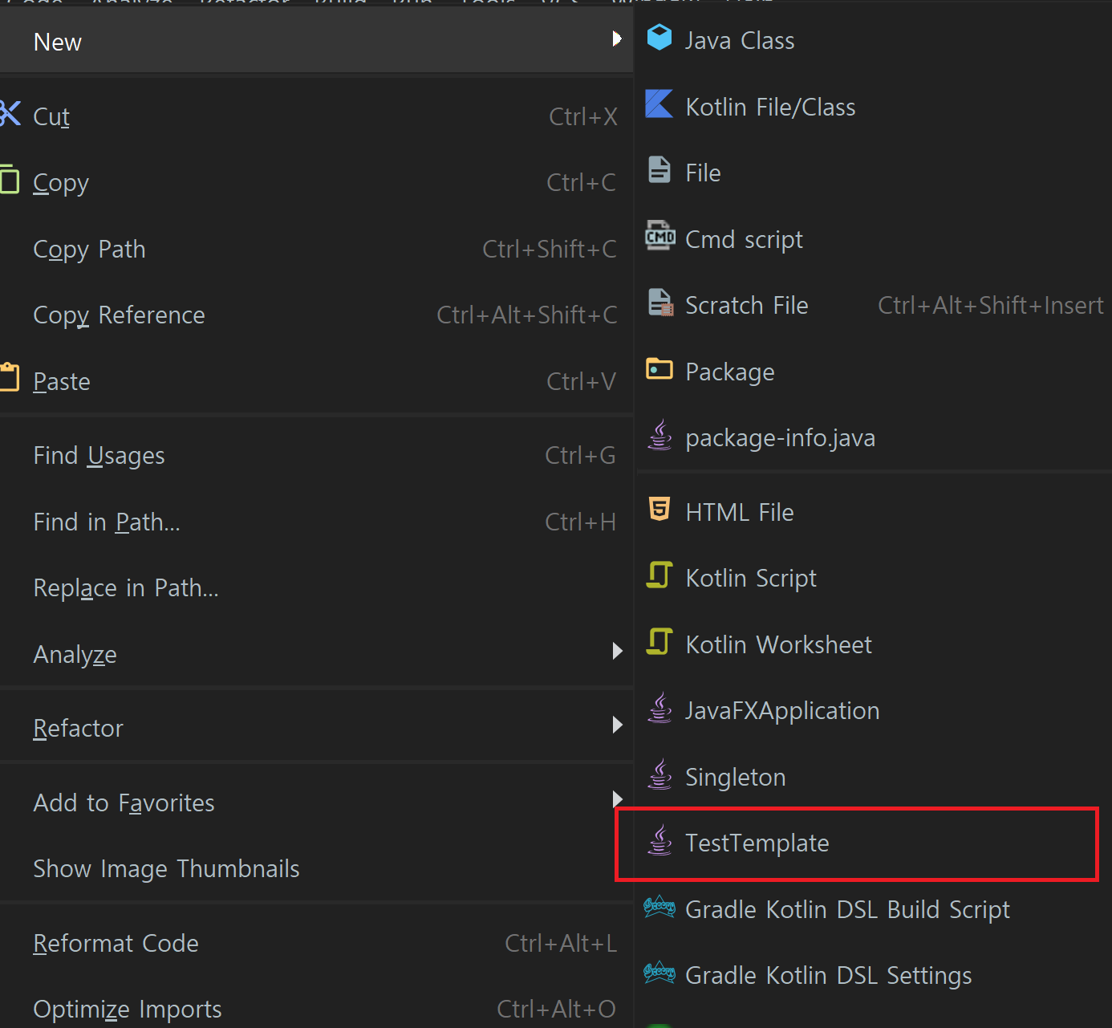This screenshot has width=1112, height=1028.
Task: Click the Cmd script CMD icon
Action: [660, 236]
